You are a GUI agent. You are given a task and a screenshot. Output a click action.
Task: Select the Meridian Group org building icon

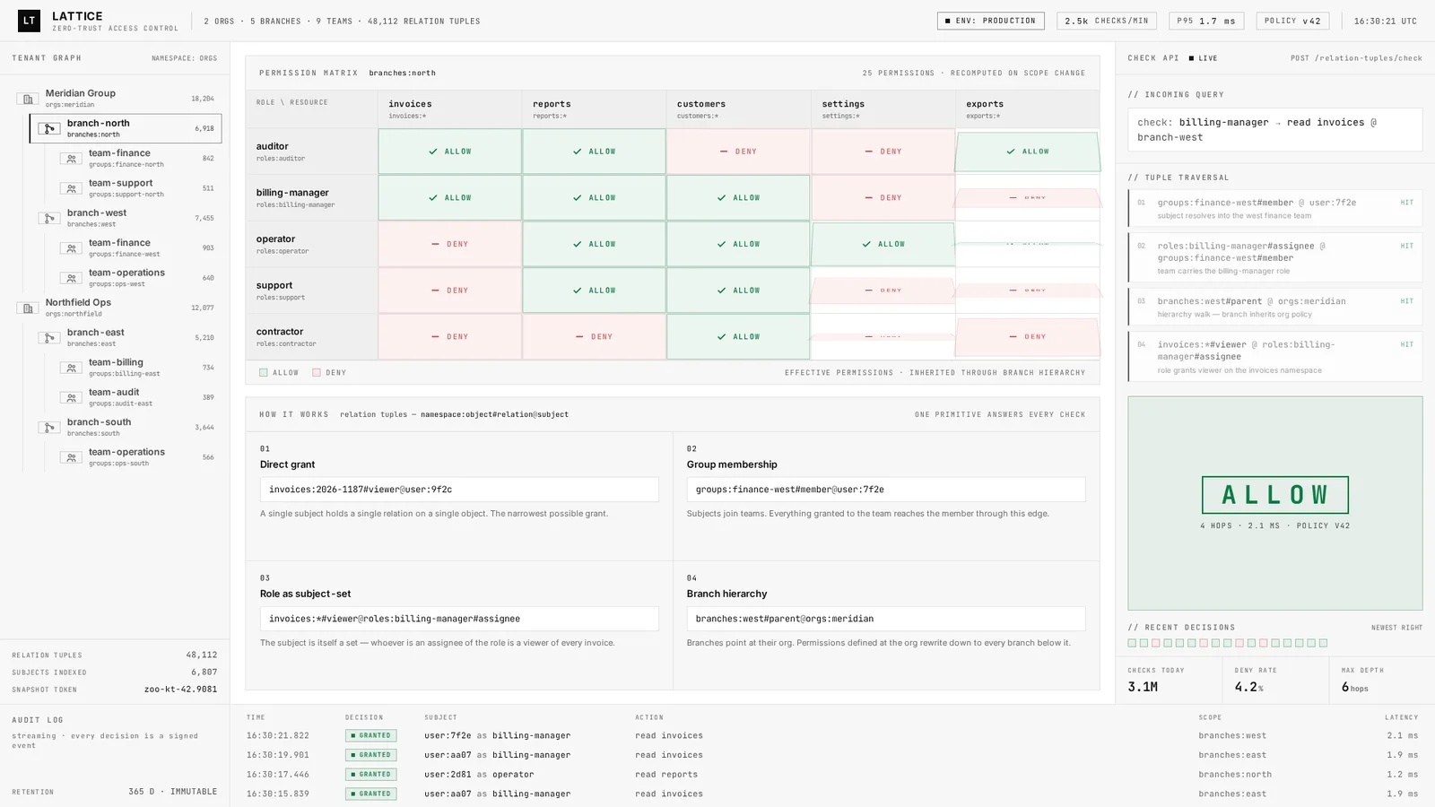pos(27,99)
